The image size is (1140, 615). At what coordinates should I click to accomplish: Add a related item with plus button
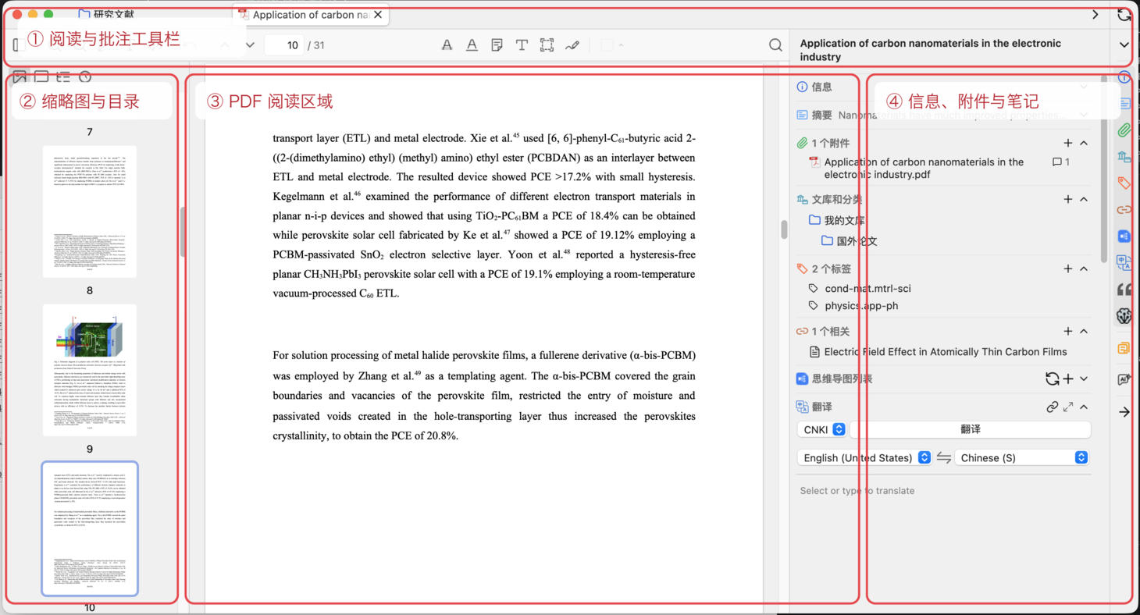click(x=1068, y=331)
